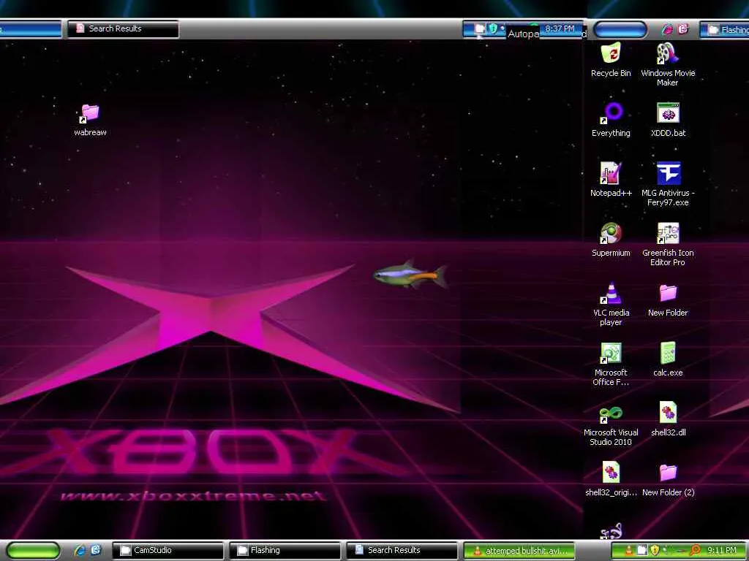Switch to Search Results in the upper taskbar
This screenshot has width=749, height=561.
coord(123,28)
